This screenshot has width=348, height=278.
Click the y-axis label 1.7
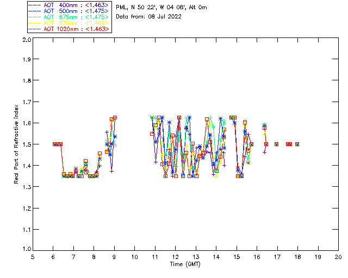27,102
